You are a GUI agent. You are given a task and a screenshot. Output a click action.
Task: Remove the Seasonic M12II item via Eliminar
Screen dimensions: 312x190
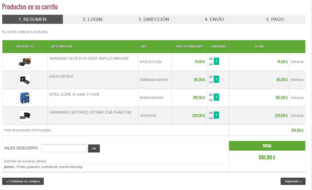pos(298,62)
